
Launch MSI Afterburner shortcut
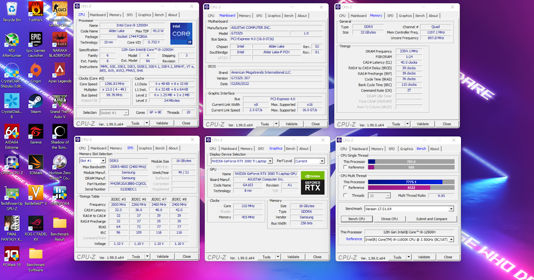point(12,44)
